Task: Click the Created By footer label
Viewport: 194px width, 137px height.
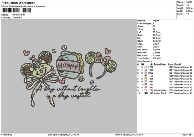Action: (7, 135)
